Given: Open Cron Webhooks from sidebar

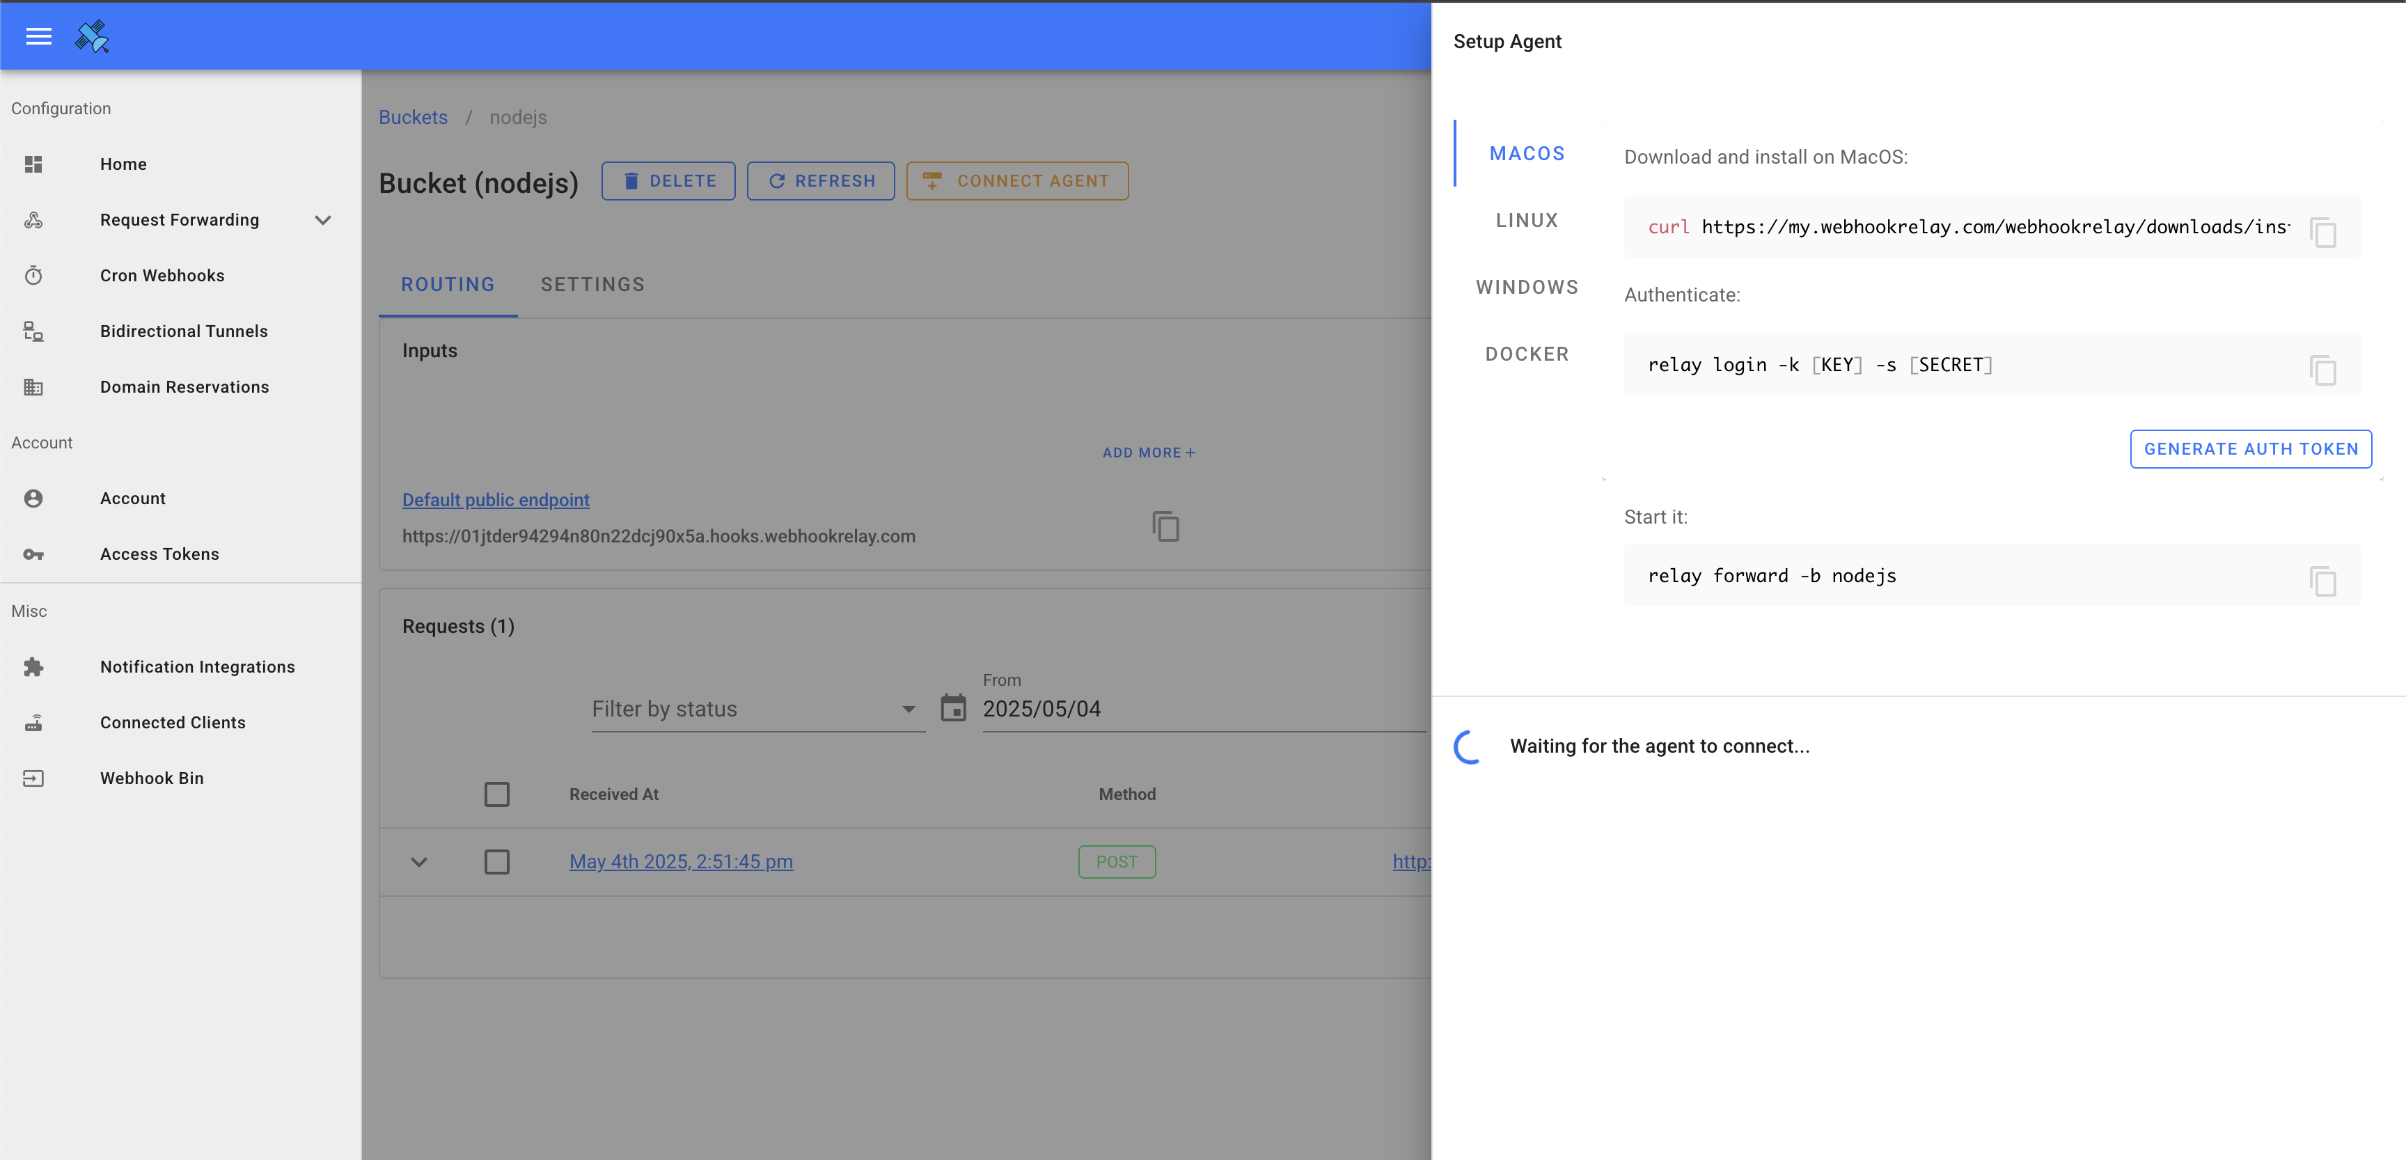Looking at the screenshot, I should [162, 276].
